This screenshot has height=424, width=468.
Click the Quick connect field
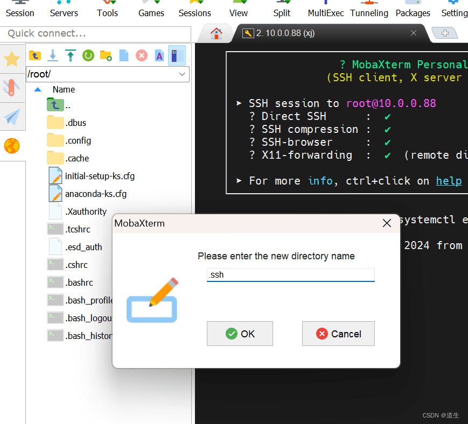point(95,34)
